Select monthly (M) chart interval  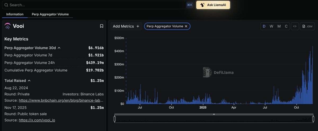(x=279, y=26)
